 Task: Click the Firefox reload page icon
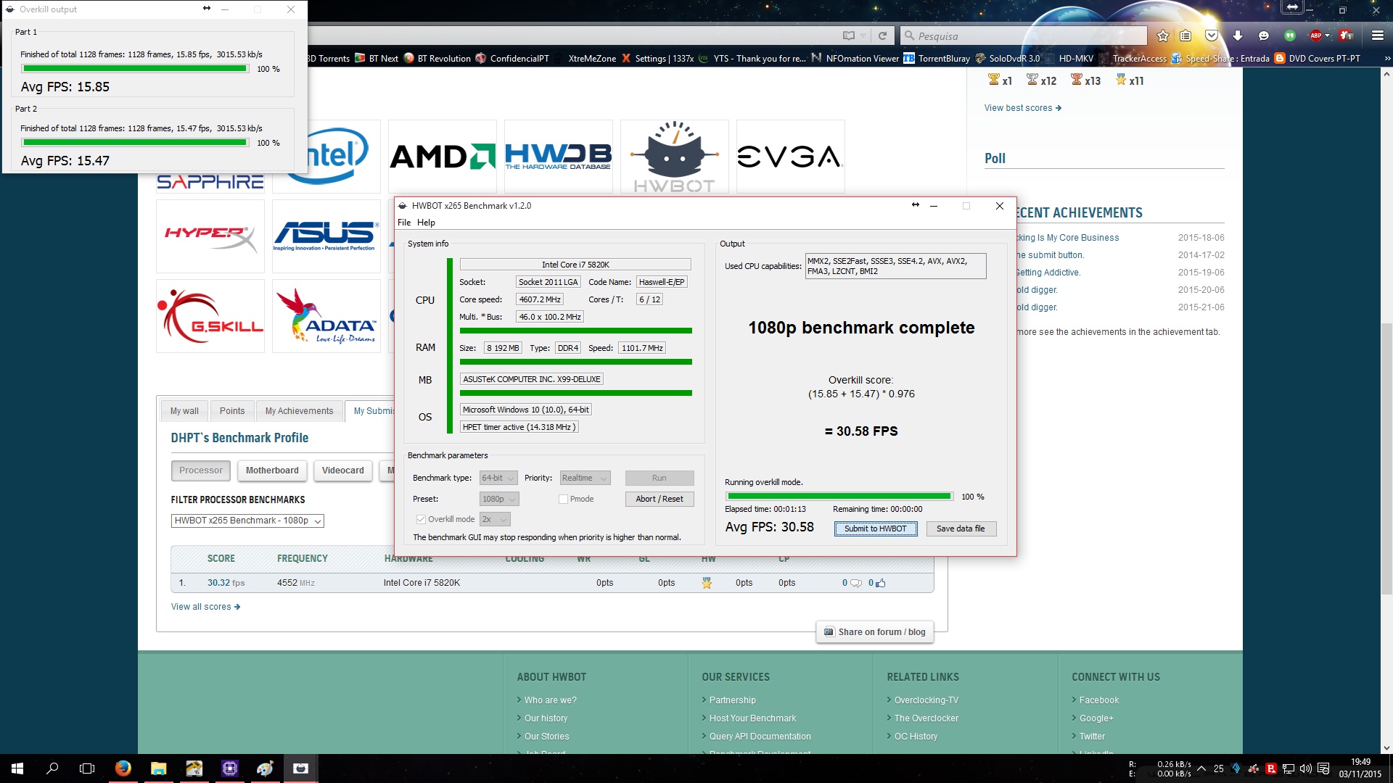click(x=882, y=36)
